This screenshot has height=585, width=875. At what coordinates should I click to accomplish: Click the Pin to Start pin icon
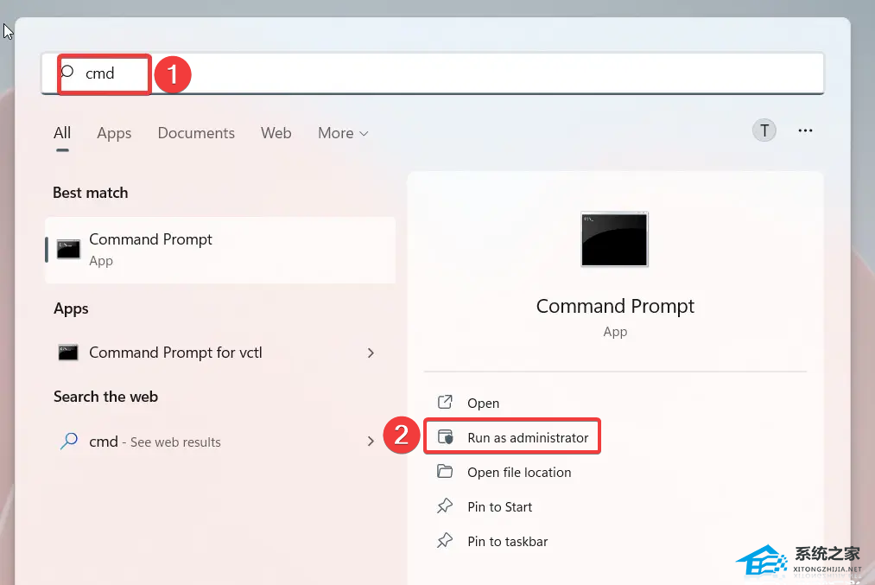click(445, 506)
